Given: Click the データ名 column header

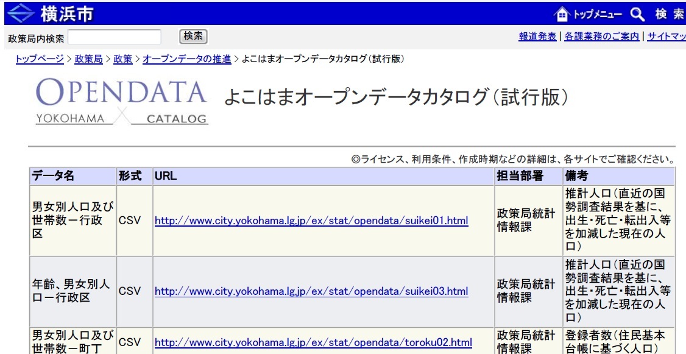Looking at the screenshot, I should click(72, 176).
